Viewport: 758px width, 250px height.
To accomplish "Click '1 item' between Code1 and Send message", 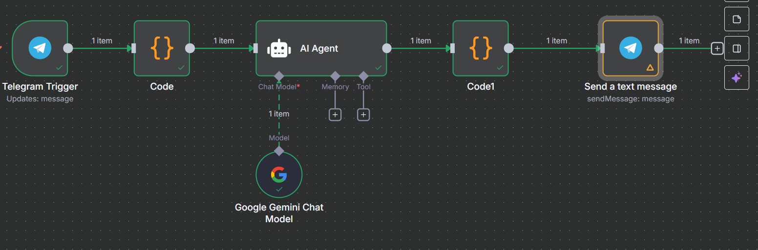I will pyautogui.click(x=556, y=41).
